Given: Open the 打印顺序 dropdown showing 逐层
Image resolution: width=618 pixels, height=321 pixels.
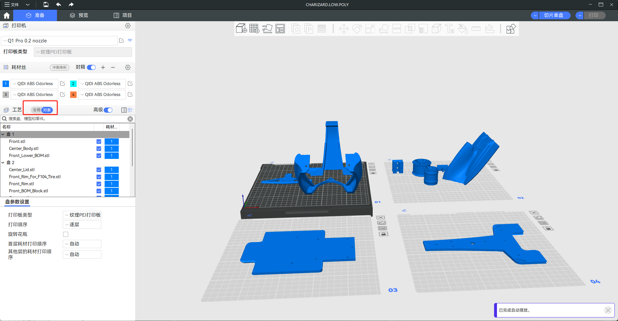Looking at the screenshot, I should pos(82,225).
